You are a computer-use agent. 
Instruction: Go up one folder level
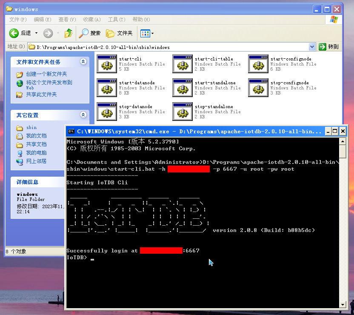click(69, 33)
